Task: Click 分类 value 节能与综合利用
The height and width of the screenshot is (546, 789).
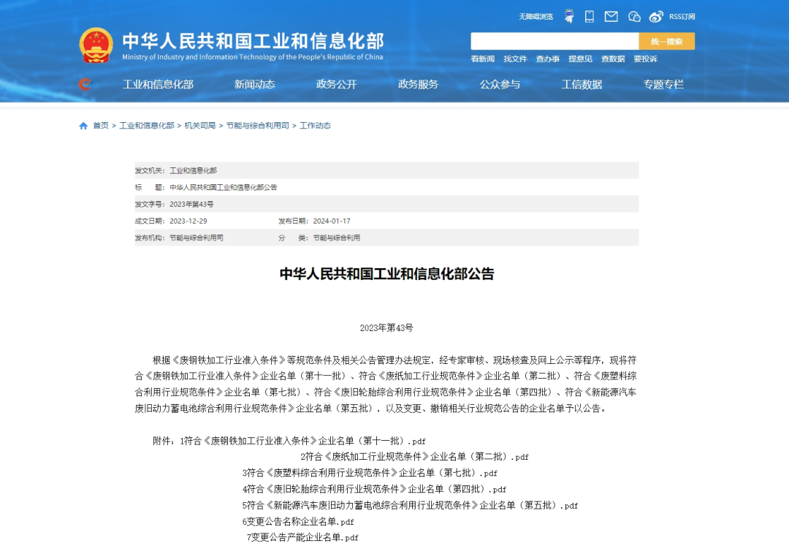Action: pos(337,238)
